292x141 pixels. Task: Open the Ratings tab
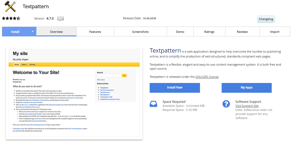pyautogui.click(x=209, y=32)
